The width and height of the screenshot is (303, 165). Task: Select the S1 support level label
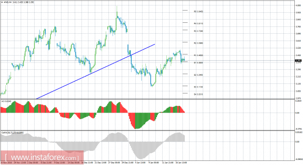pyautogui.click(x=199, y=63)
